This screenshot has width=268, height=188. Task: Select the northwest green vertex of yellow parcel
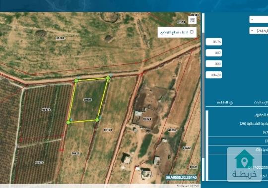(x=76, y=81)
